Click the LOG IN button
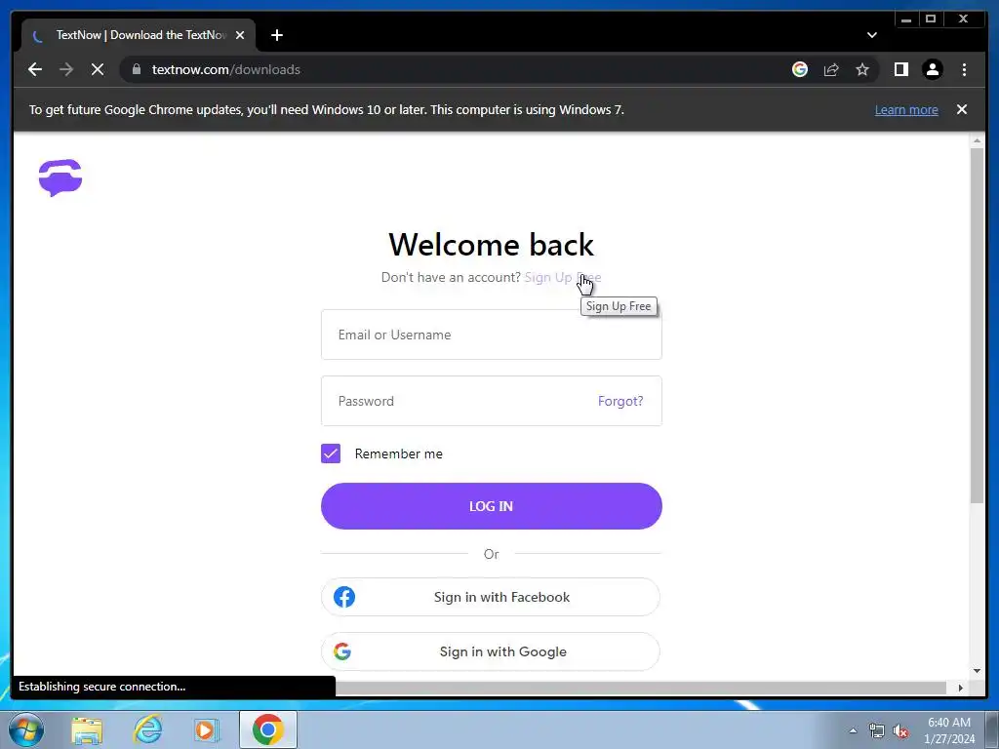This screenshot has width=999, height=749. click(x=492, y=506)
